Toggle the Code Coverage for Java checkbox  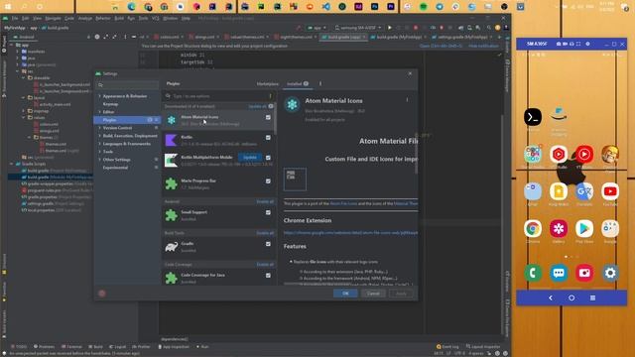pyautogui.click(x=268, y=276)
